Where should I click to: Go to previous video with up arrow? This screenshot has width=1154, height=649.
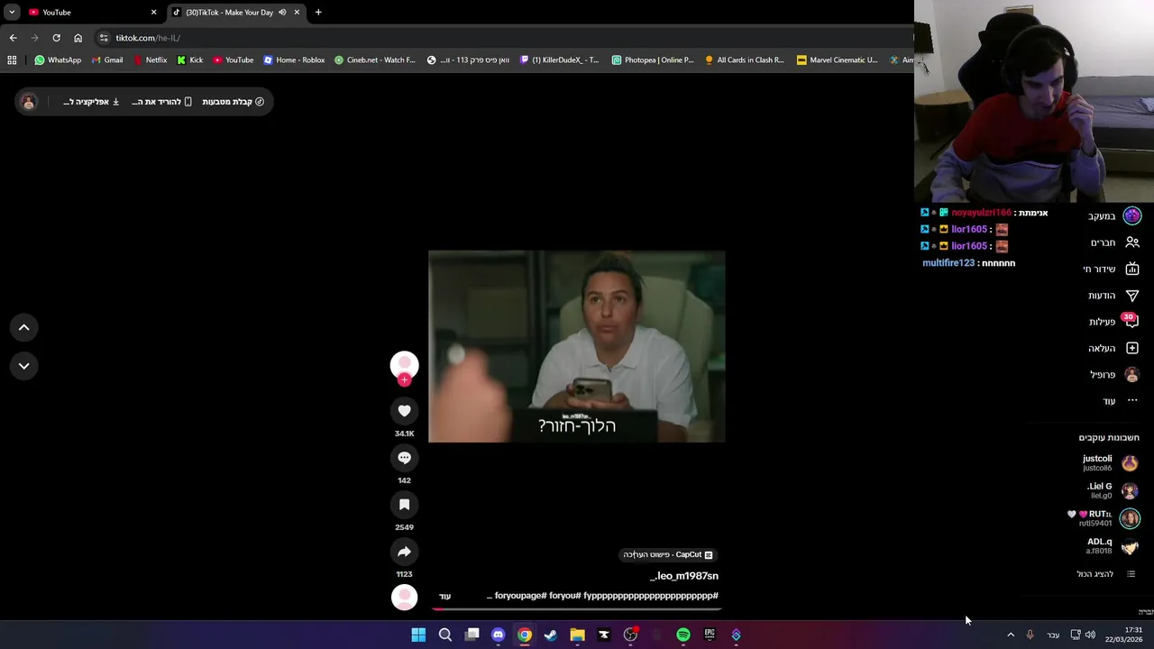coord(23,328)
